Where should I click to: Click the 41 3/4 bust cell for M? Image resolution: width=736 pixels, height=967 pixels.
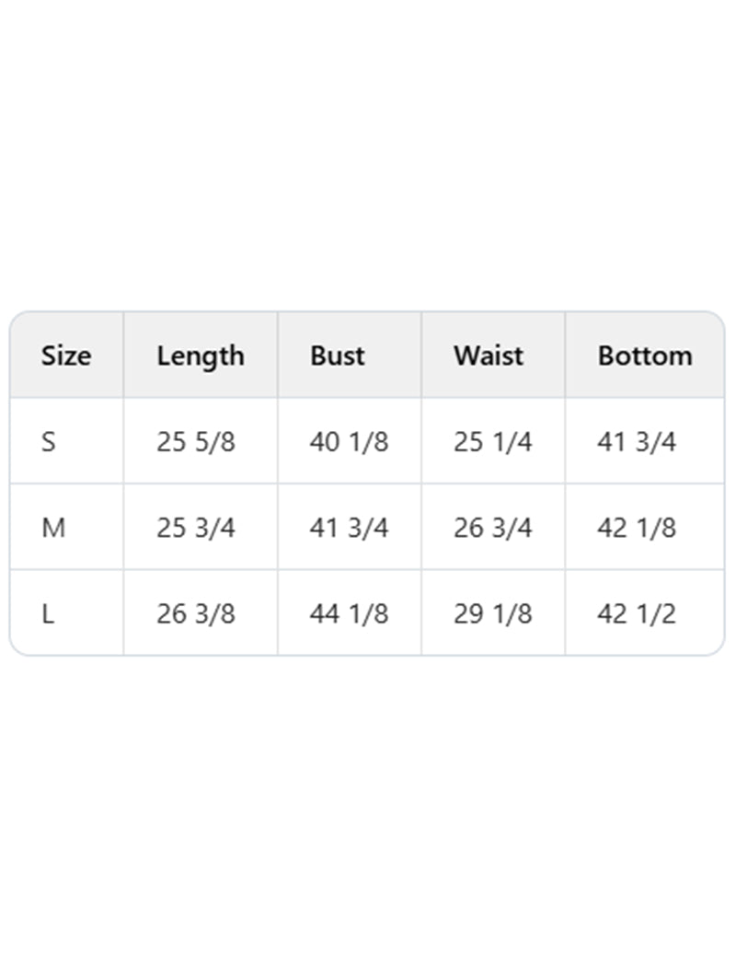[x=349, y=528]
